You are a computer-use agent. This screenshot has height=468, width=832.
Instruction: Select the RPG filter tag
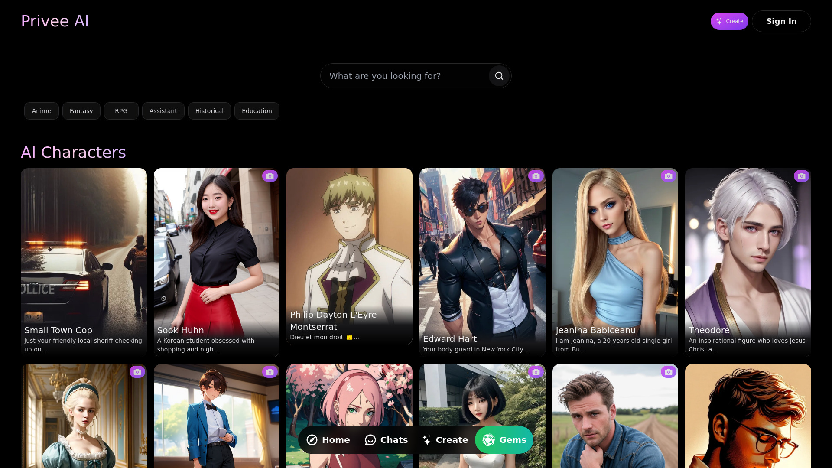click(121, 111)
